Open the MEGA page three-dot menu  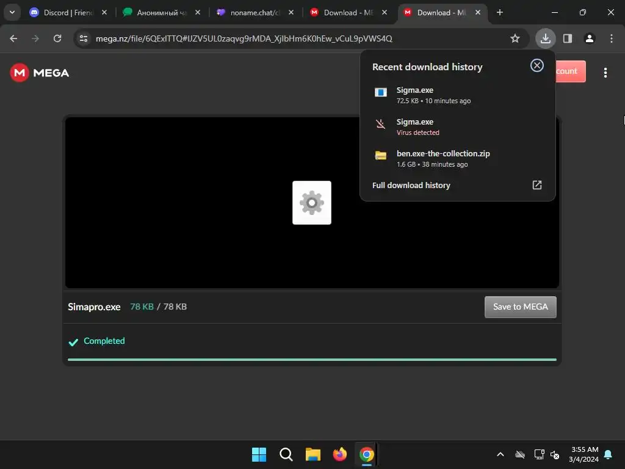(605, 73)
